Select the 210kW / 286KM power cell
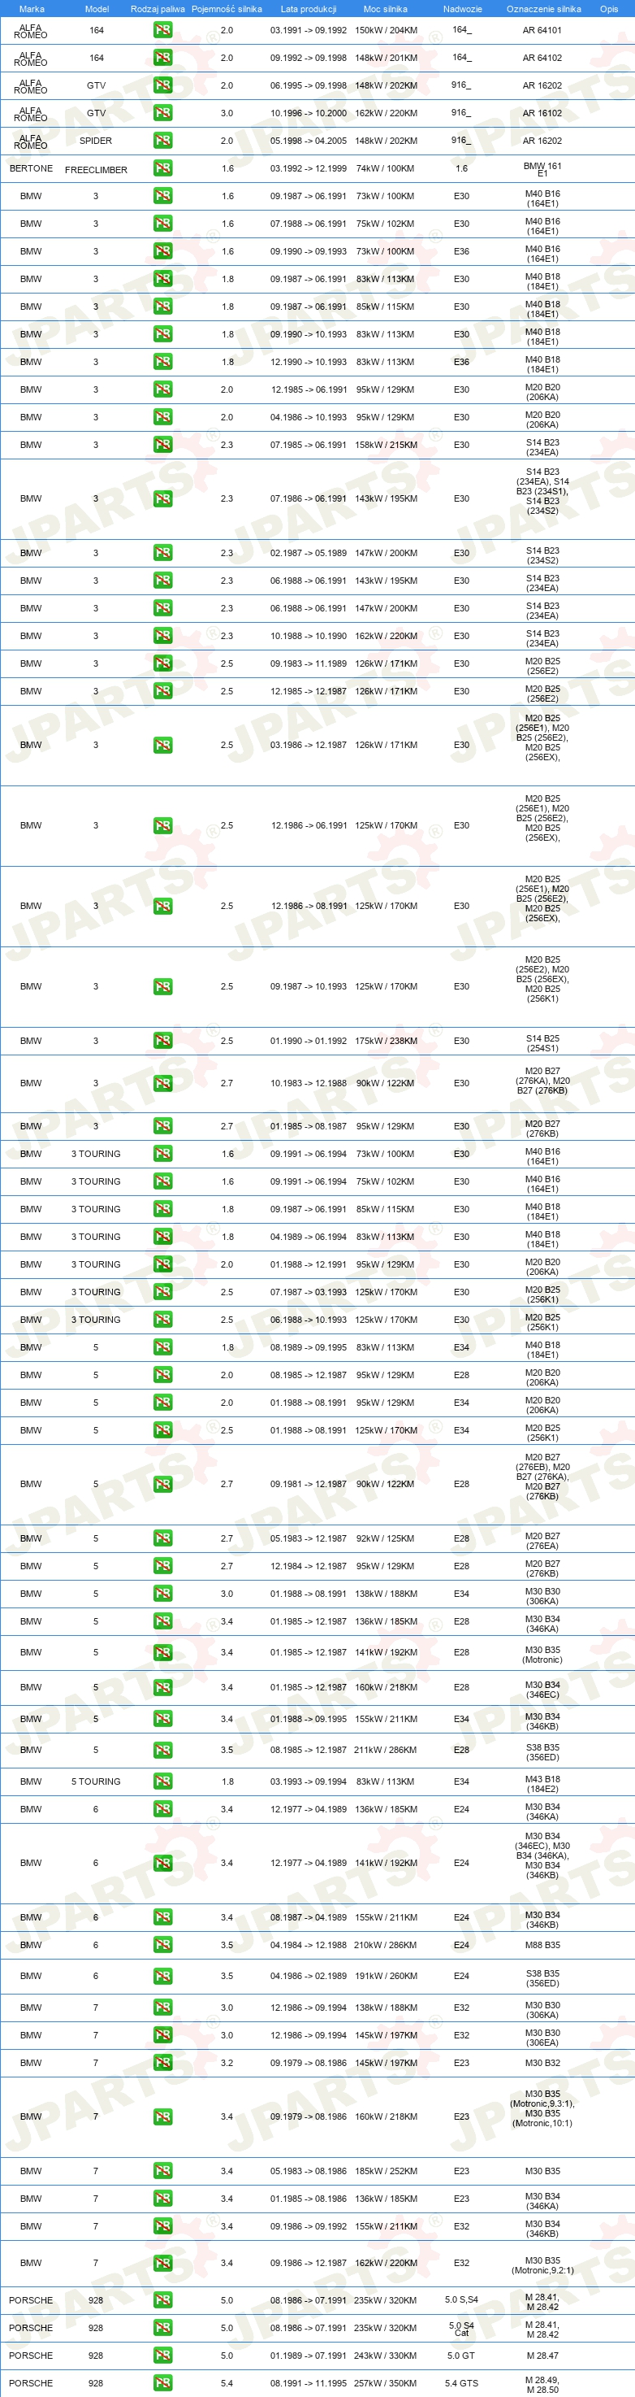 pos(385,1945)
